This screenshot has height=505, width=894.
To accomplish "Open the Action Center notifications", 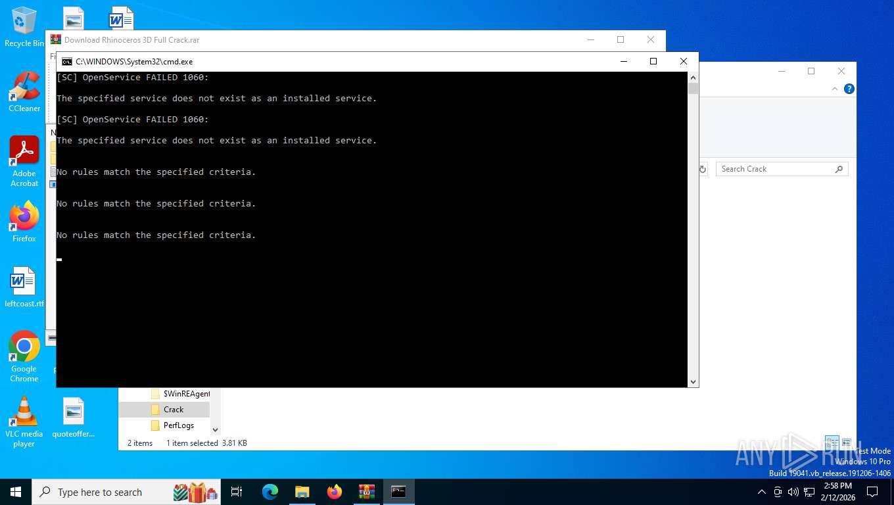I will (872, 492).
